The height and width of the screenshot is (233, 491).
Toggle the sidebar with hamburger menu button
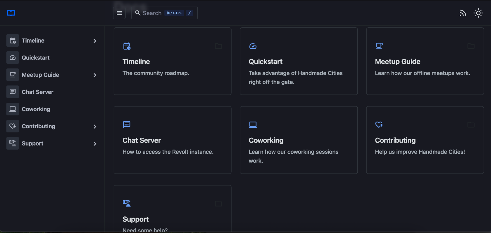pos(119,13)
